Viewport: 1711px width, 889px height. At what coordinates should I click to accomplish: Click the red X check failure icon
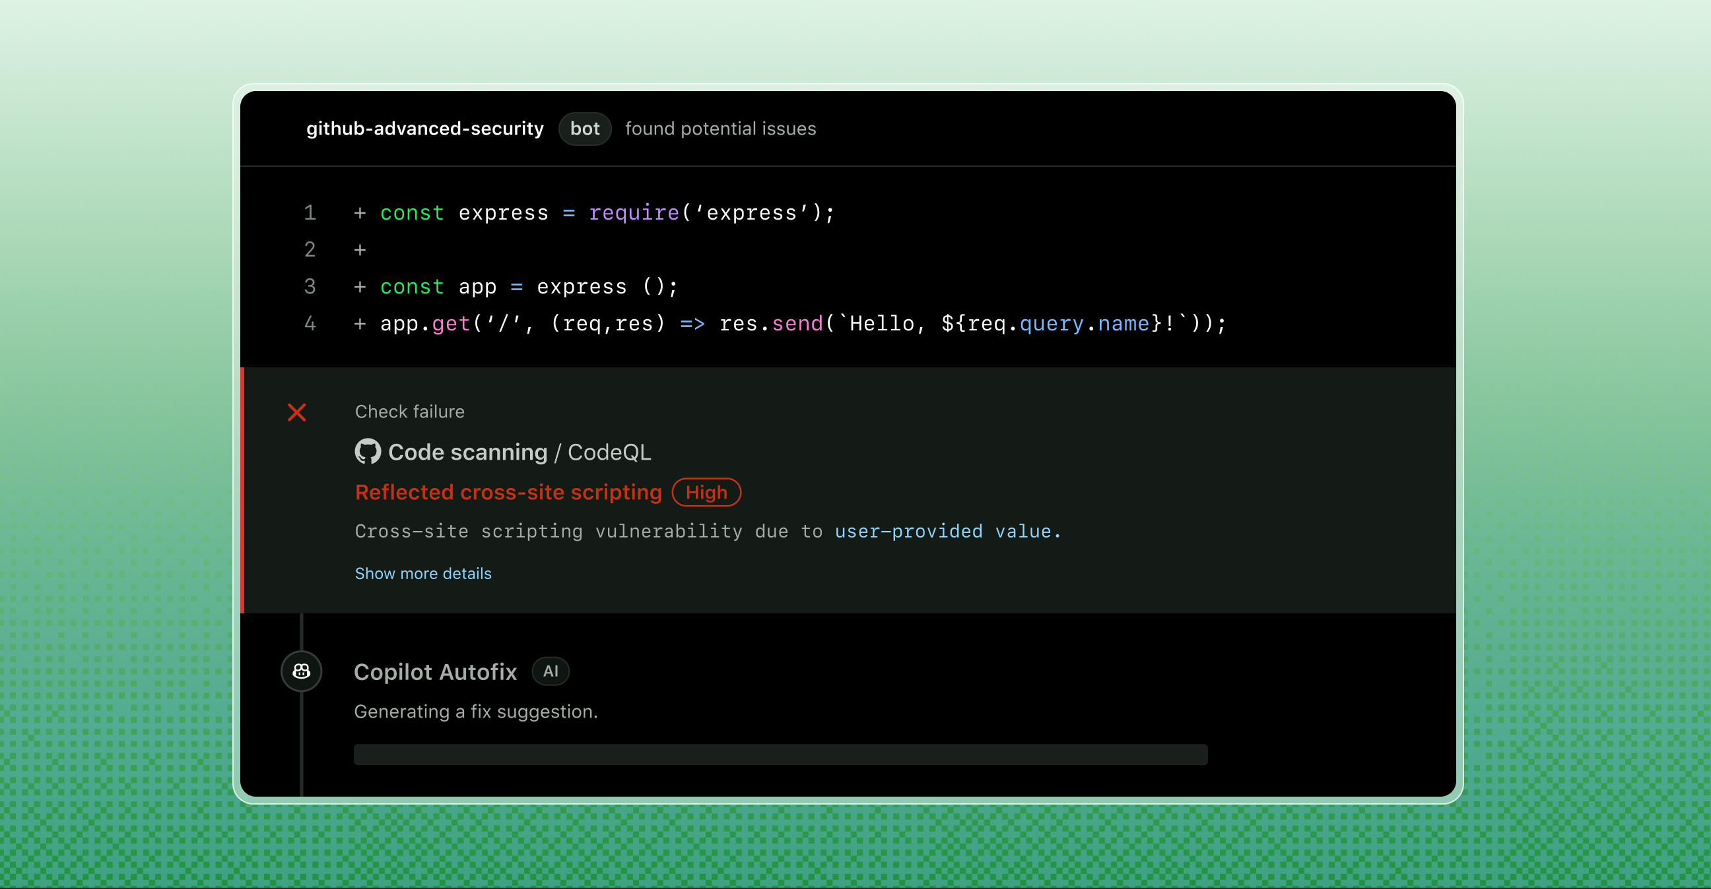(297, 412)
